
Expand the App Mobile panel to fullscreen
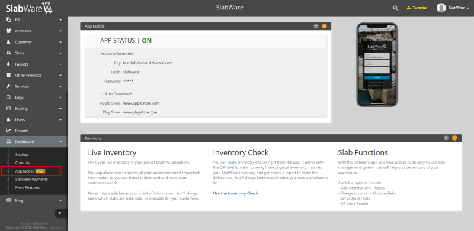pos(316,26)
